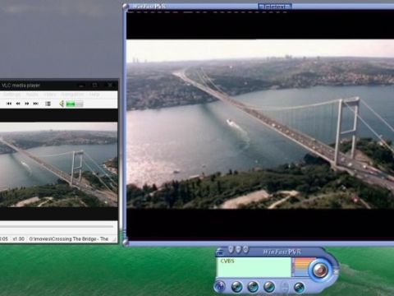Click the large red WinFast record knob
394x296 pixels.
(320, 270)
